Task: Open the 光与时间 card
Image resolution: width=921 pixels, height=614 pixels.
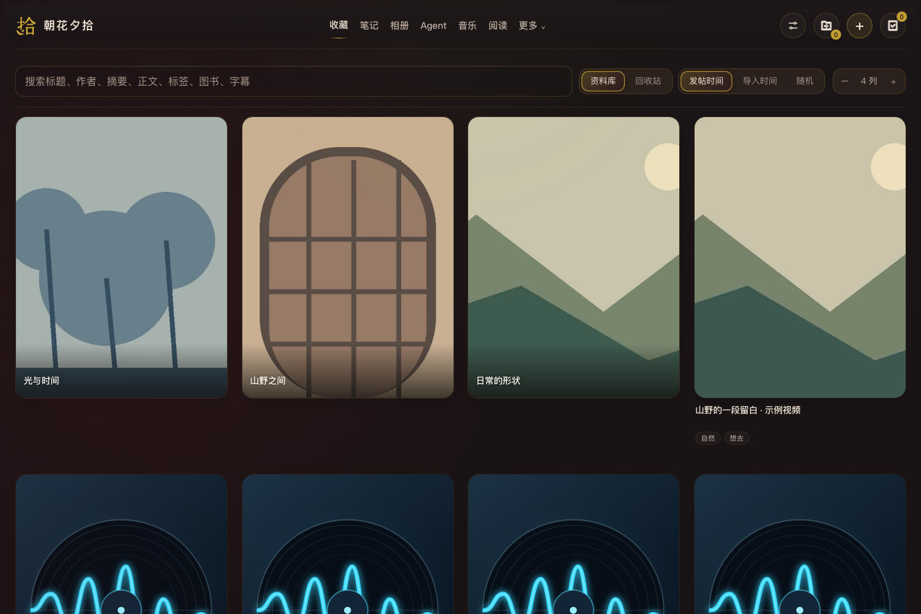Action: (122, 257)
